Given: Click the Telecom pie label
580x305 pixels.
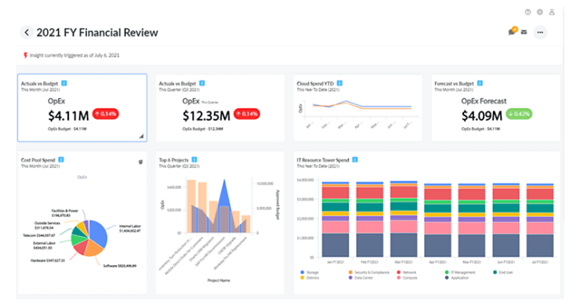Looking at the screenshot, I should 39,235.
